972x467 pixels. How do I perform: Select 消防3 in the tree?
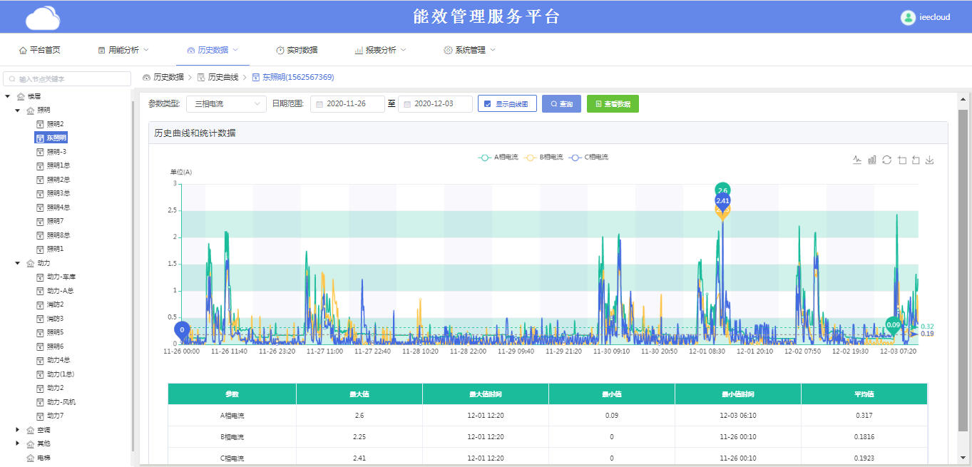(56, 319)
